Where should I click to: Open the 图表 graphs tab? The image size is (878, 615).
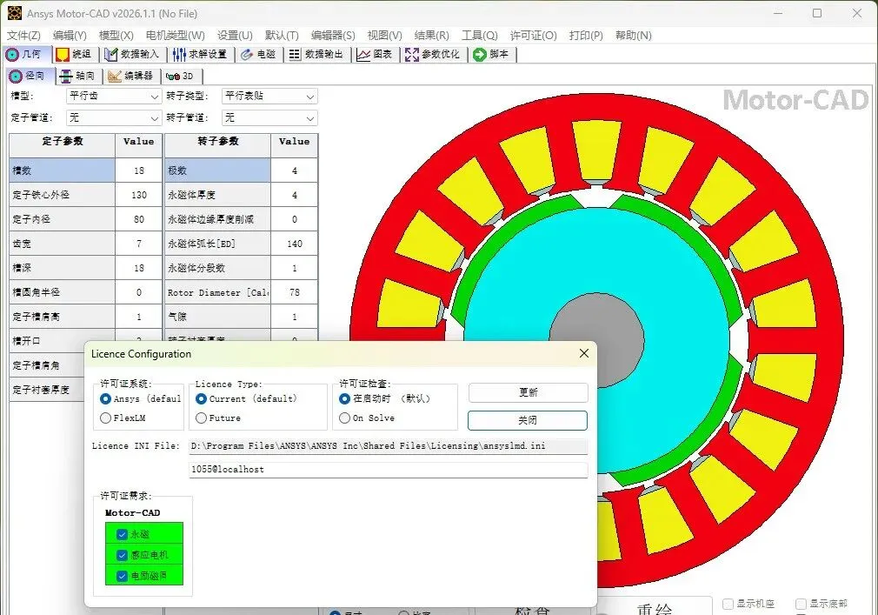coord(376,54)
